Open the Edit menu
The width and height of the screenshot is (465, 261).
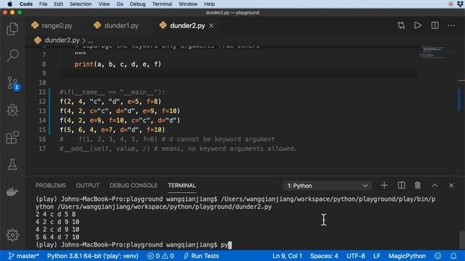click(58, 4)
